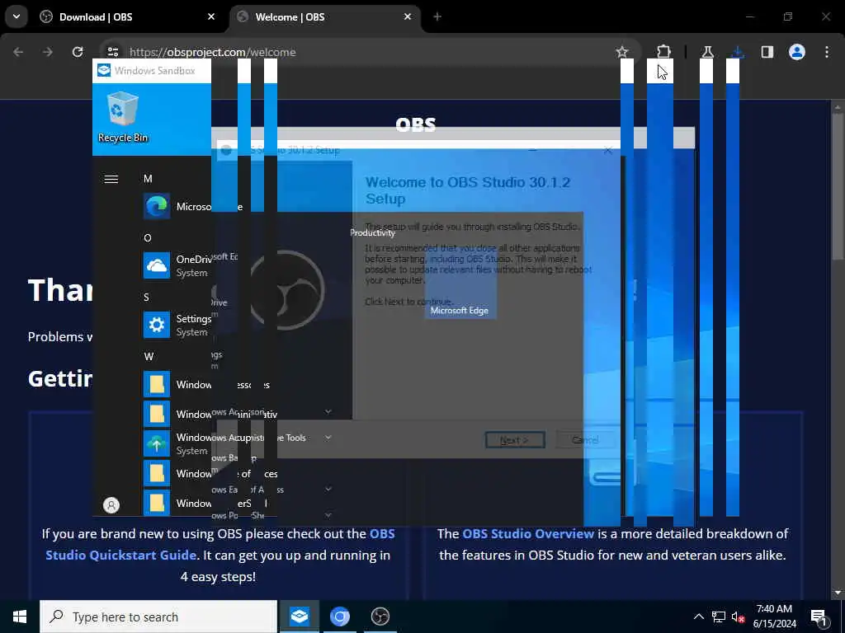
Task: Open the clock showing 7:40 AM
Action: click(x=774, y=617)
